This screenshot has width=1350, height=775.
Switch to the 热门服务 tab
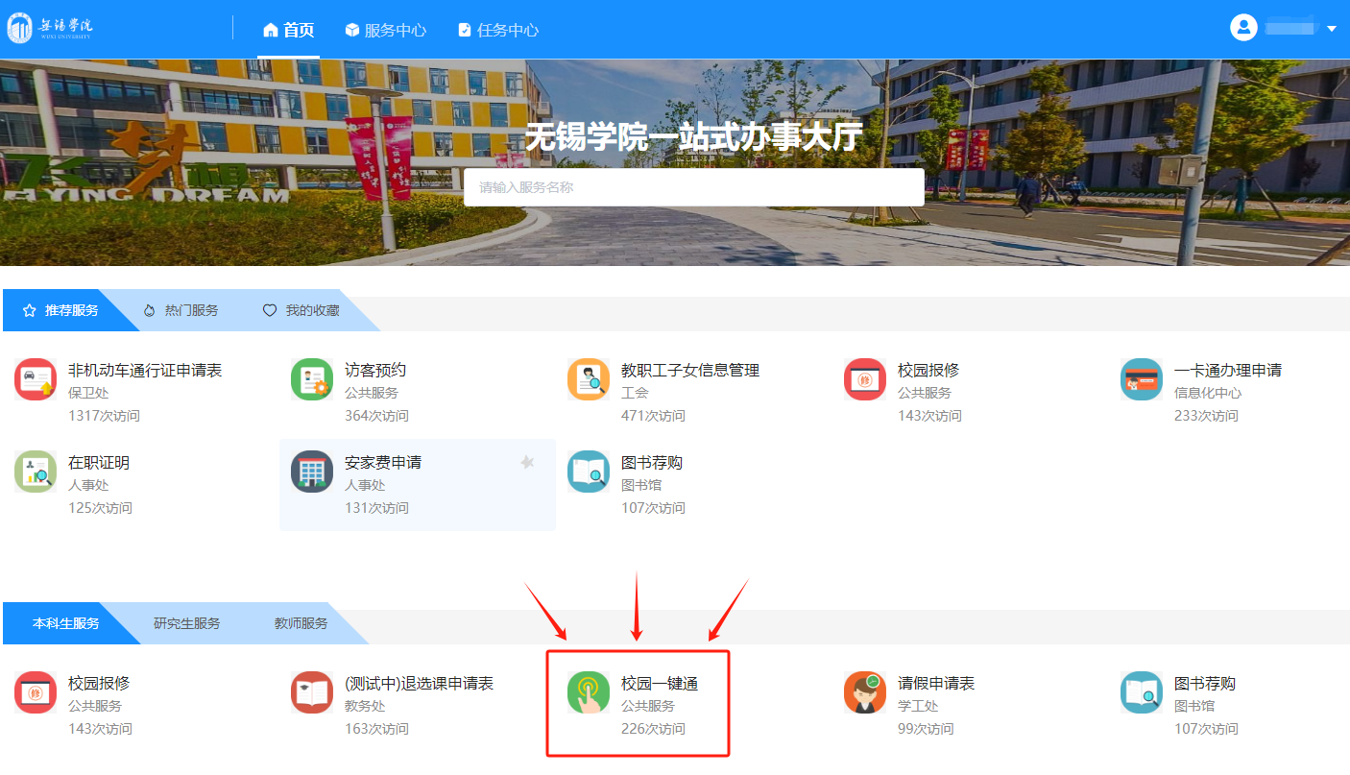point(181,310)
